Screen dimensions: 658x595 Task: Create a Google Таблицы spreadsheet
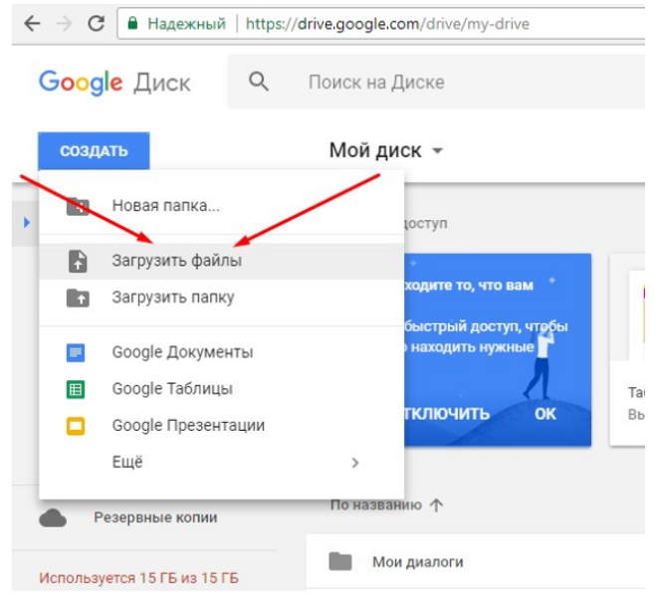coord(221,389)
